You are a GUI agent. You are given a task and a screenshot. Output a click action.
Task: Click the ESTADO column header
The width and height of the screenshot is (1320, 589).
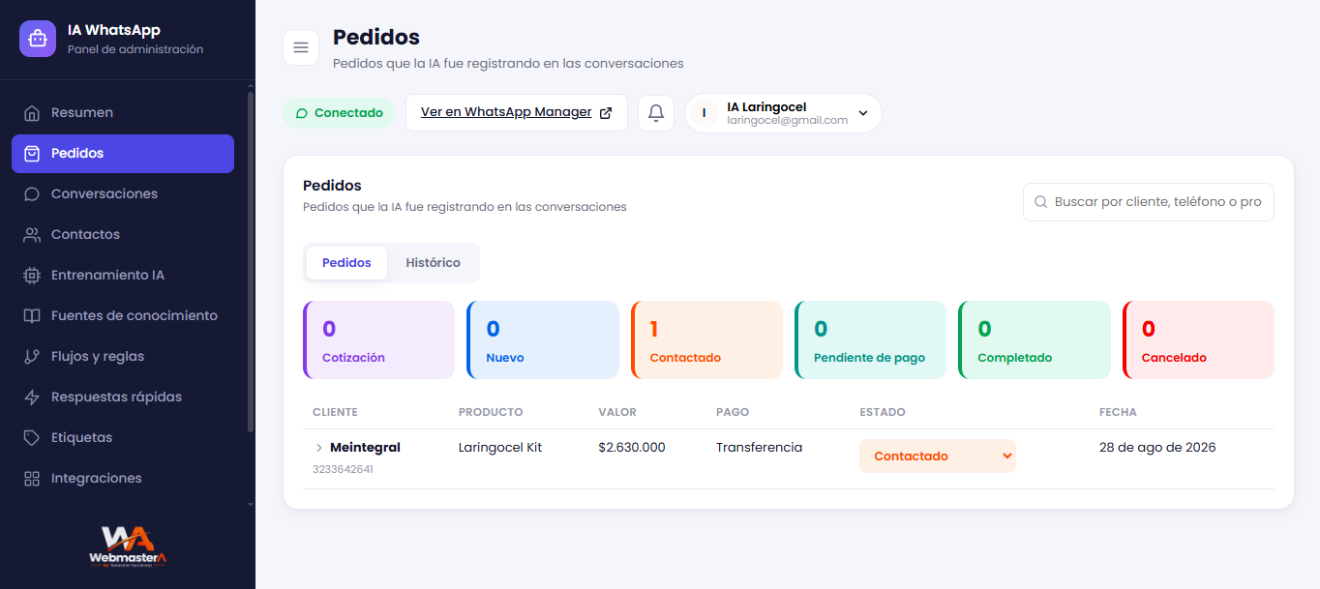pos(883,412)
